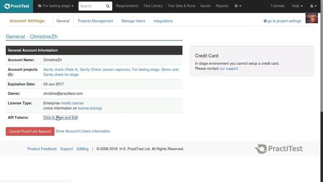Viewport: 323px width, 182px height.
Task: Open the 'Sanity check (Rails 4)' project link
Action: [61, 70]
